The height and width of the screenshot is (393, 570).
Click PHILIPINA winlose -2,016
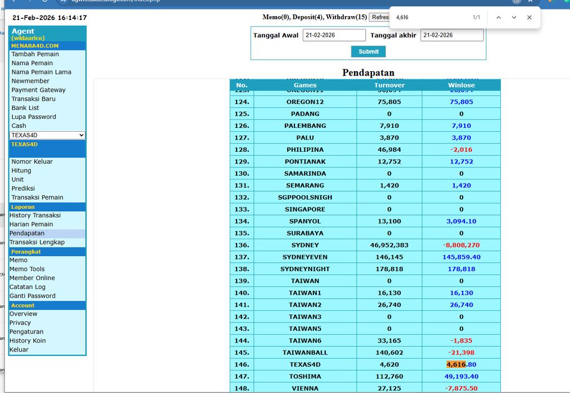click(x=461, y=150)
